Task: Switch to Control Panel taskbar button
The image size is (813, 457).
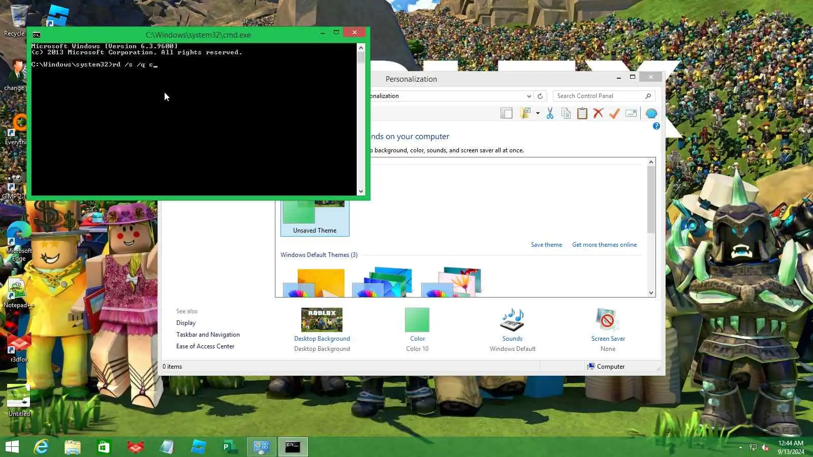Action: [262, 447]
